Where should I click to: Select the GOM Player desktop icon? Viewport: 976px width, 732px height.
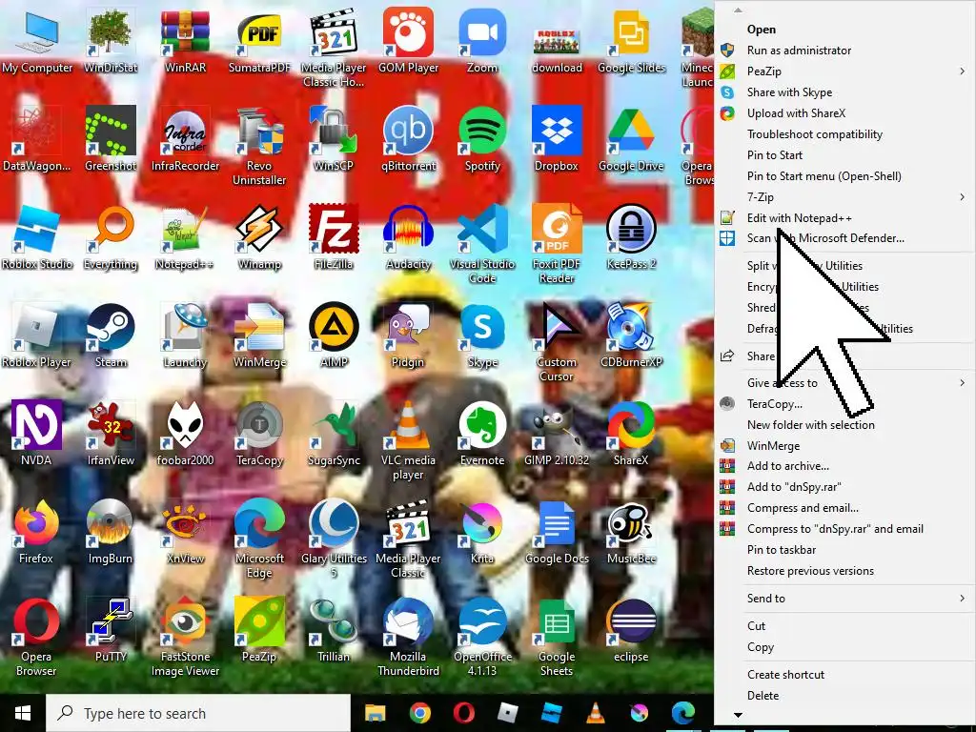pos(408,40)
